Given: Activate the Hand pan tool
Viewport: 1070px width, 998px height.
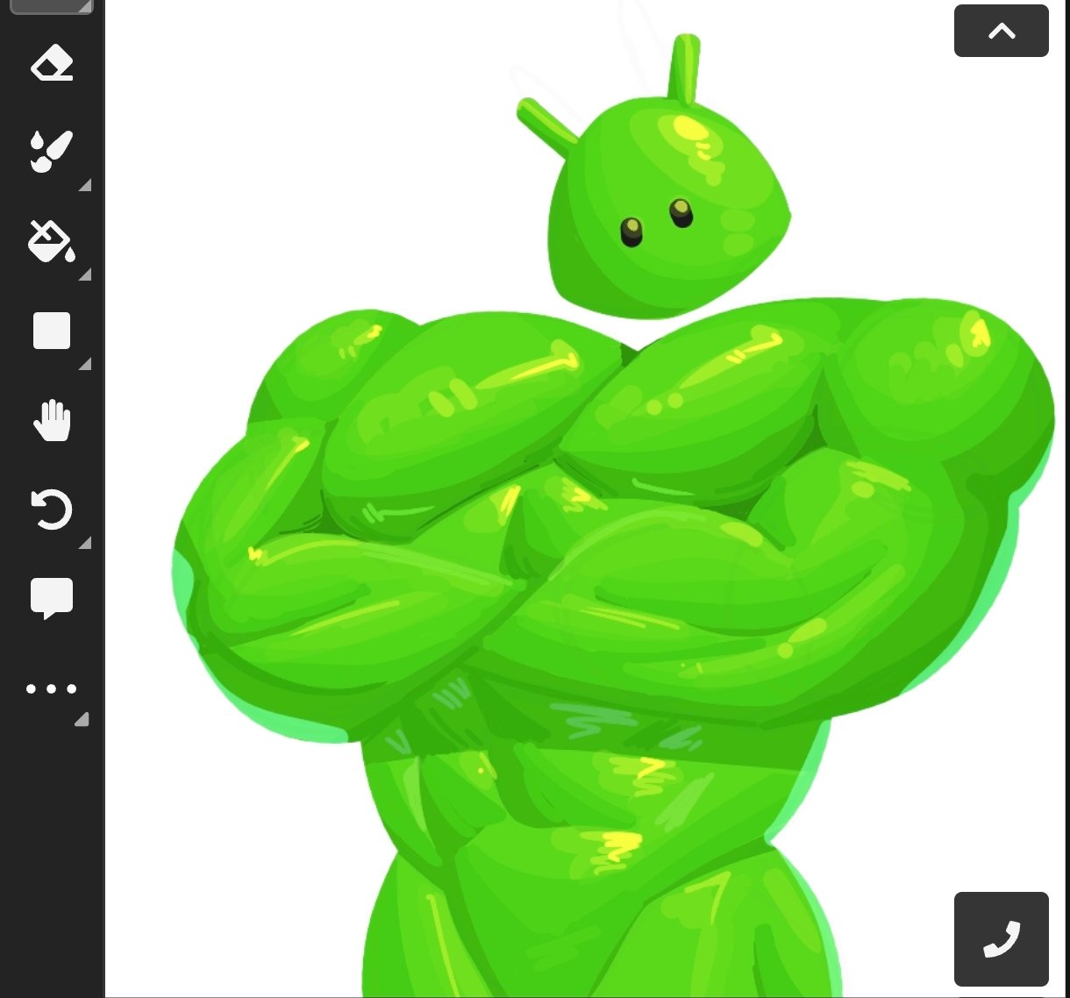Looking at the screenshot, I should 52,420.
